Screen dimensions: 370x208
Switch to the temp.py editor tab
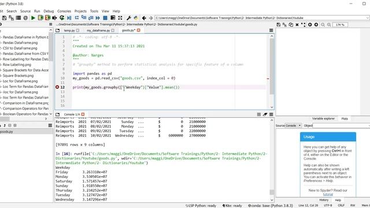(69, 31)
